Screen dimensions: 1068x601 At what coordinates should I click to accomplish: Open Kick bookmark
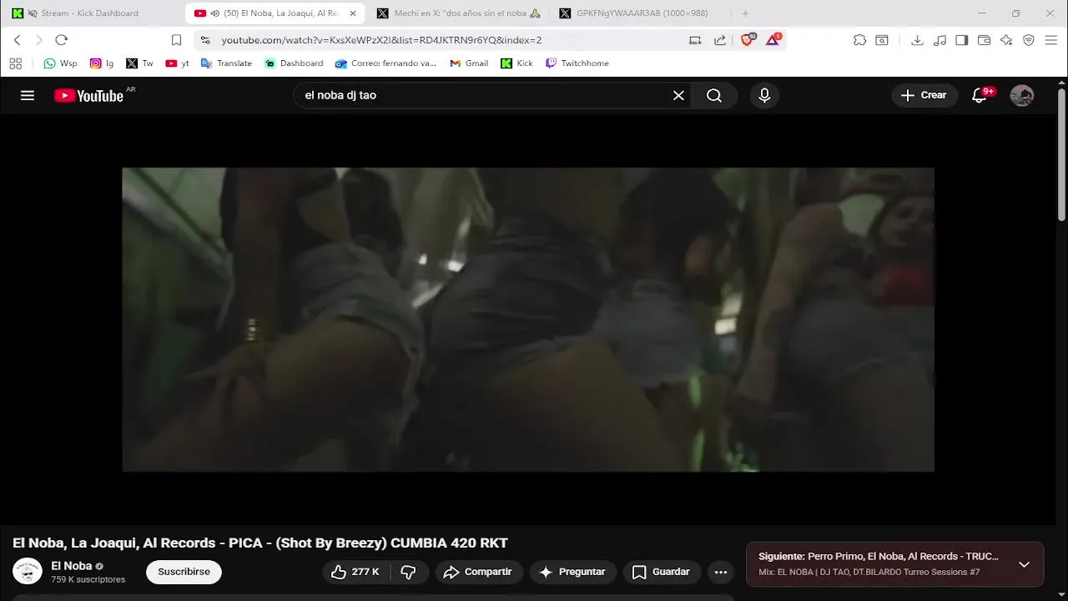click(517, 63)
